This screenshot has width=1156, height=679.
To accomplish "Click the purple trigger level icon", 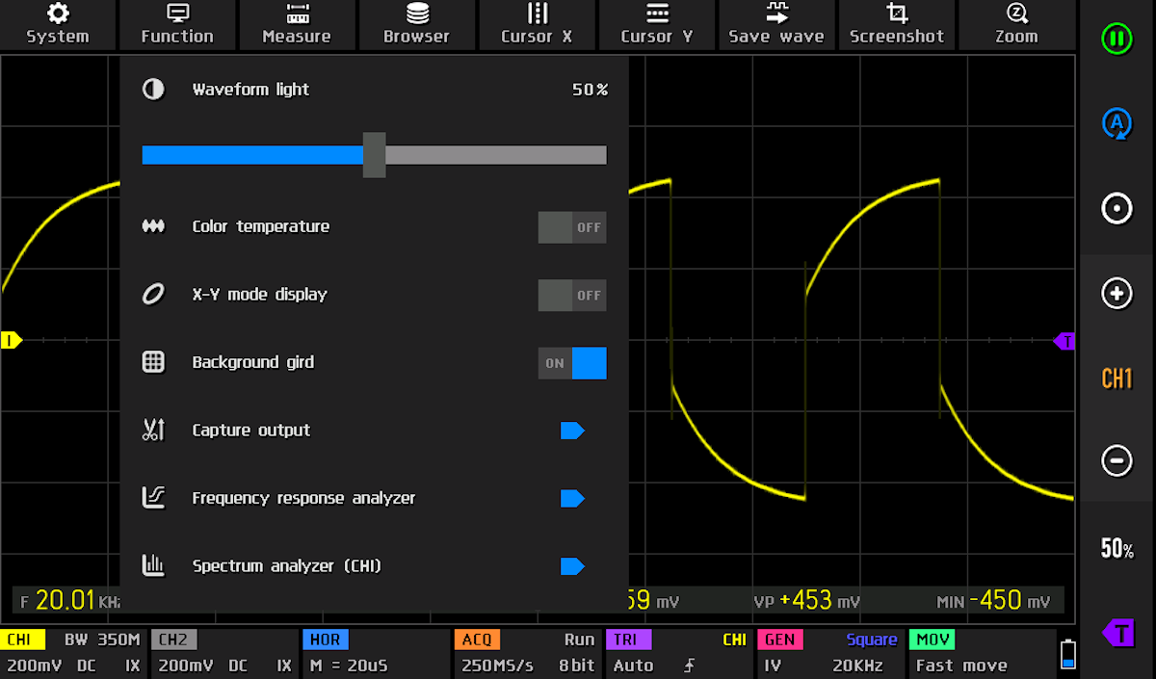I will (1117, 633).
